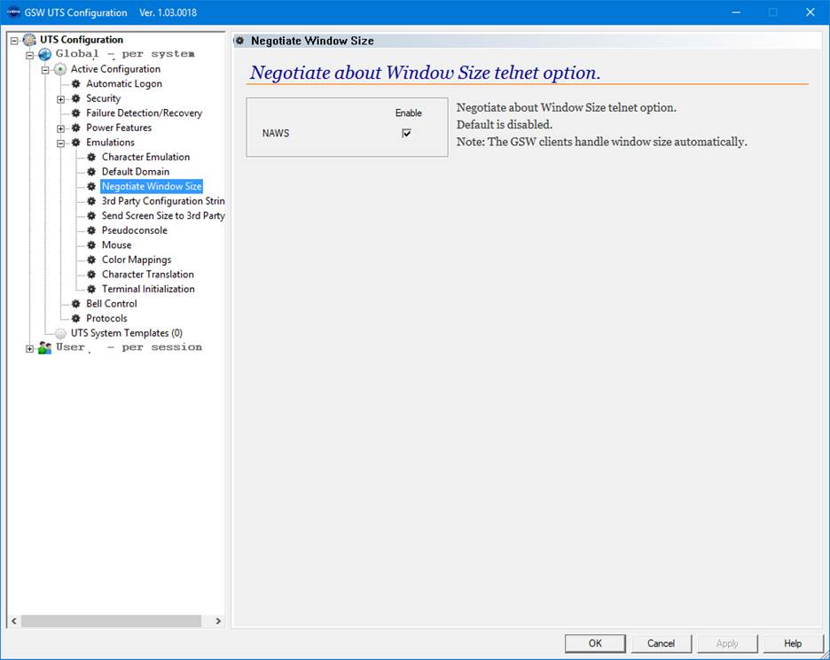Click the Cancel button

click(662, 643)
